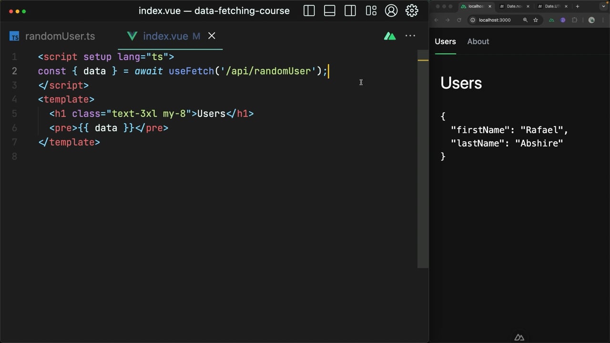Open Nuxt DevTools icon at page bottom
Viewport: 610px width, 343px height.
[x=519, y=337]
